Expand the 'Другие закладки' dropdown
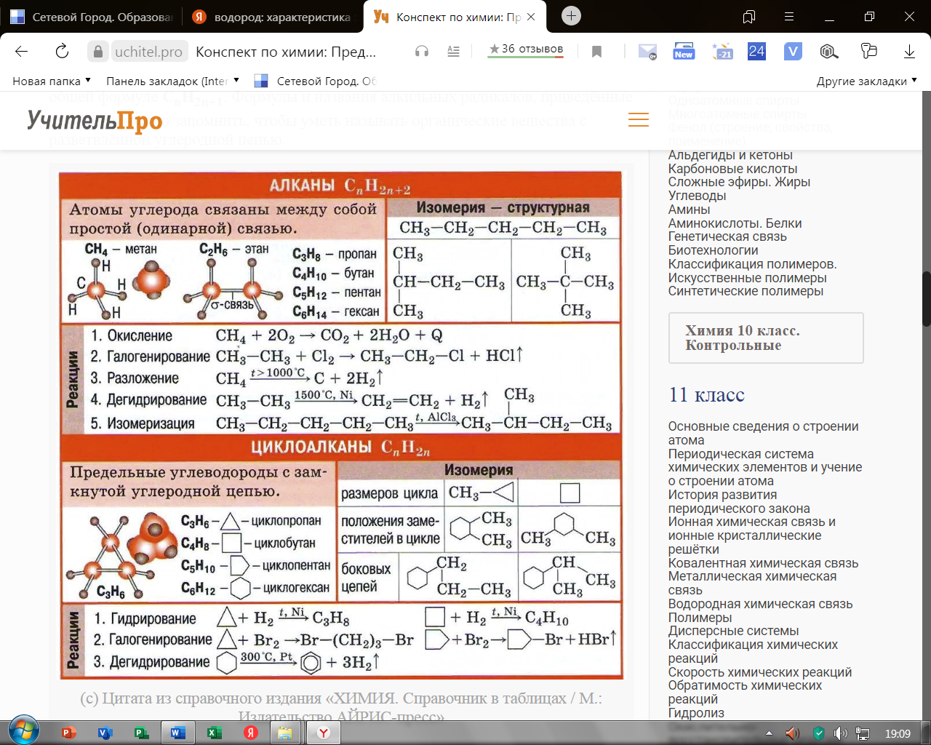Screen dimensions: 931x745 (867, 81)
